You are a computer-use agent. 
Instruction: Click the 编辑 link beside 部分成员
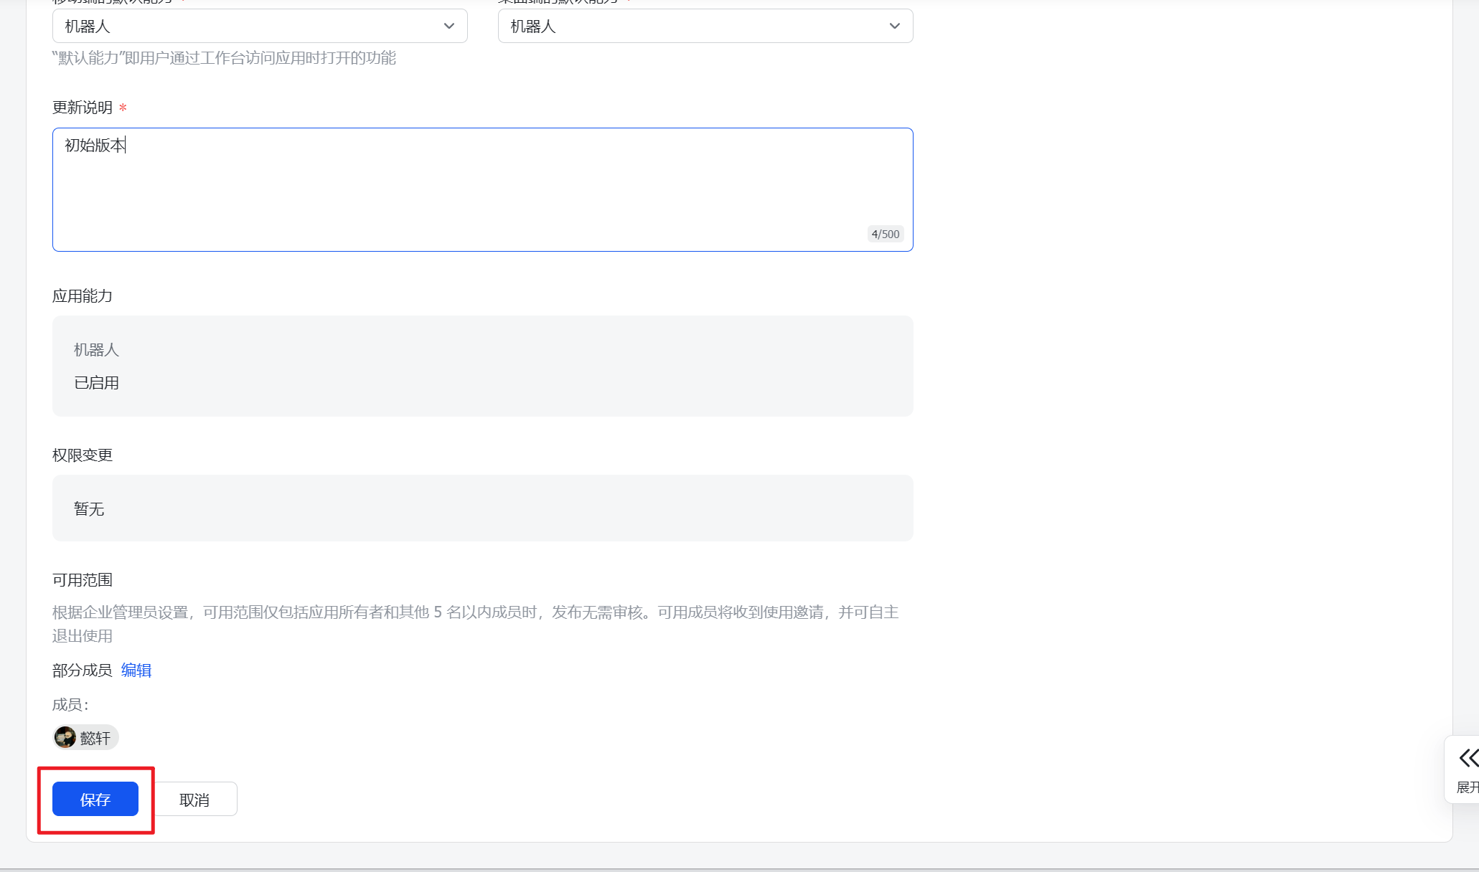(x=136, y=670)
